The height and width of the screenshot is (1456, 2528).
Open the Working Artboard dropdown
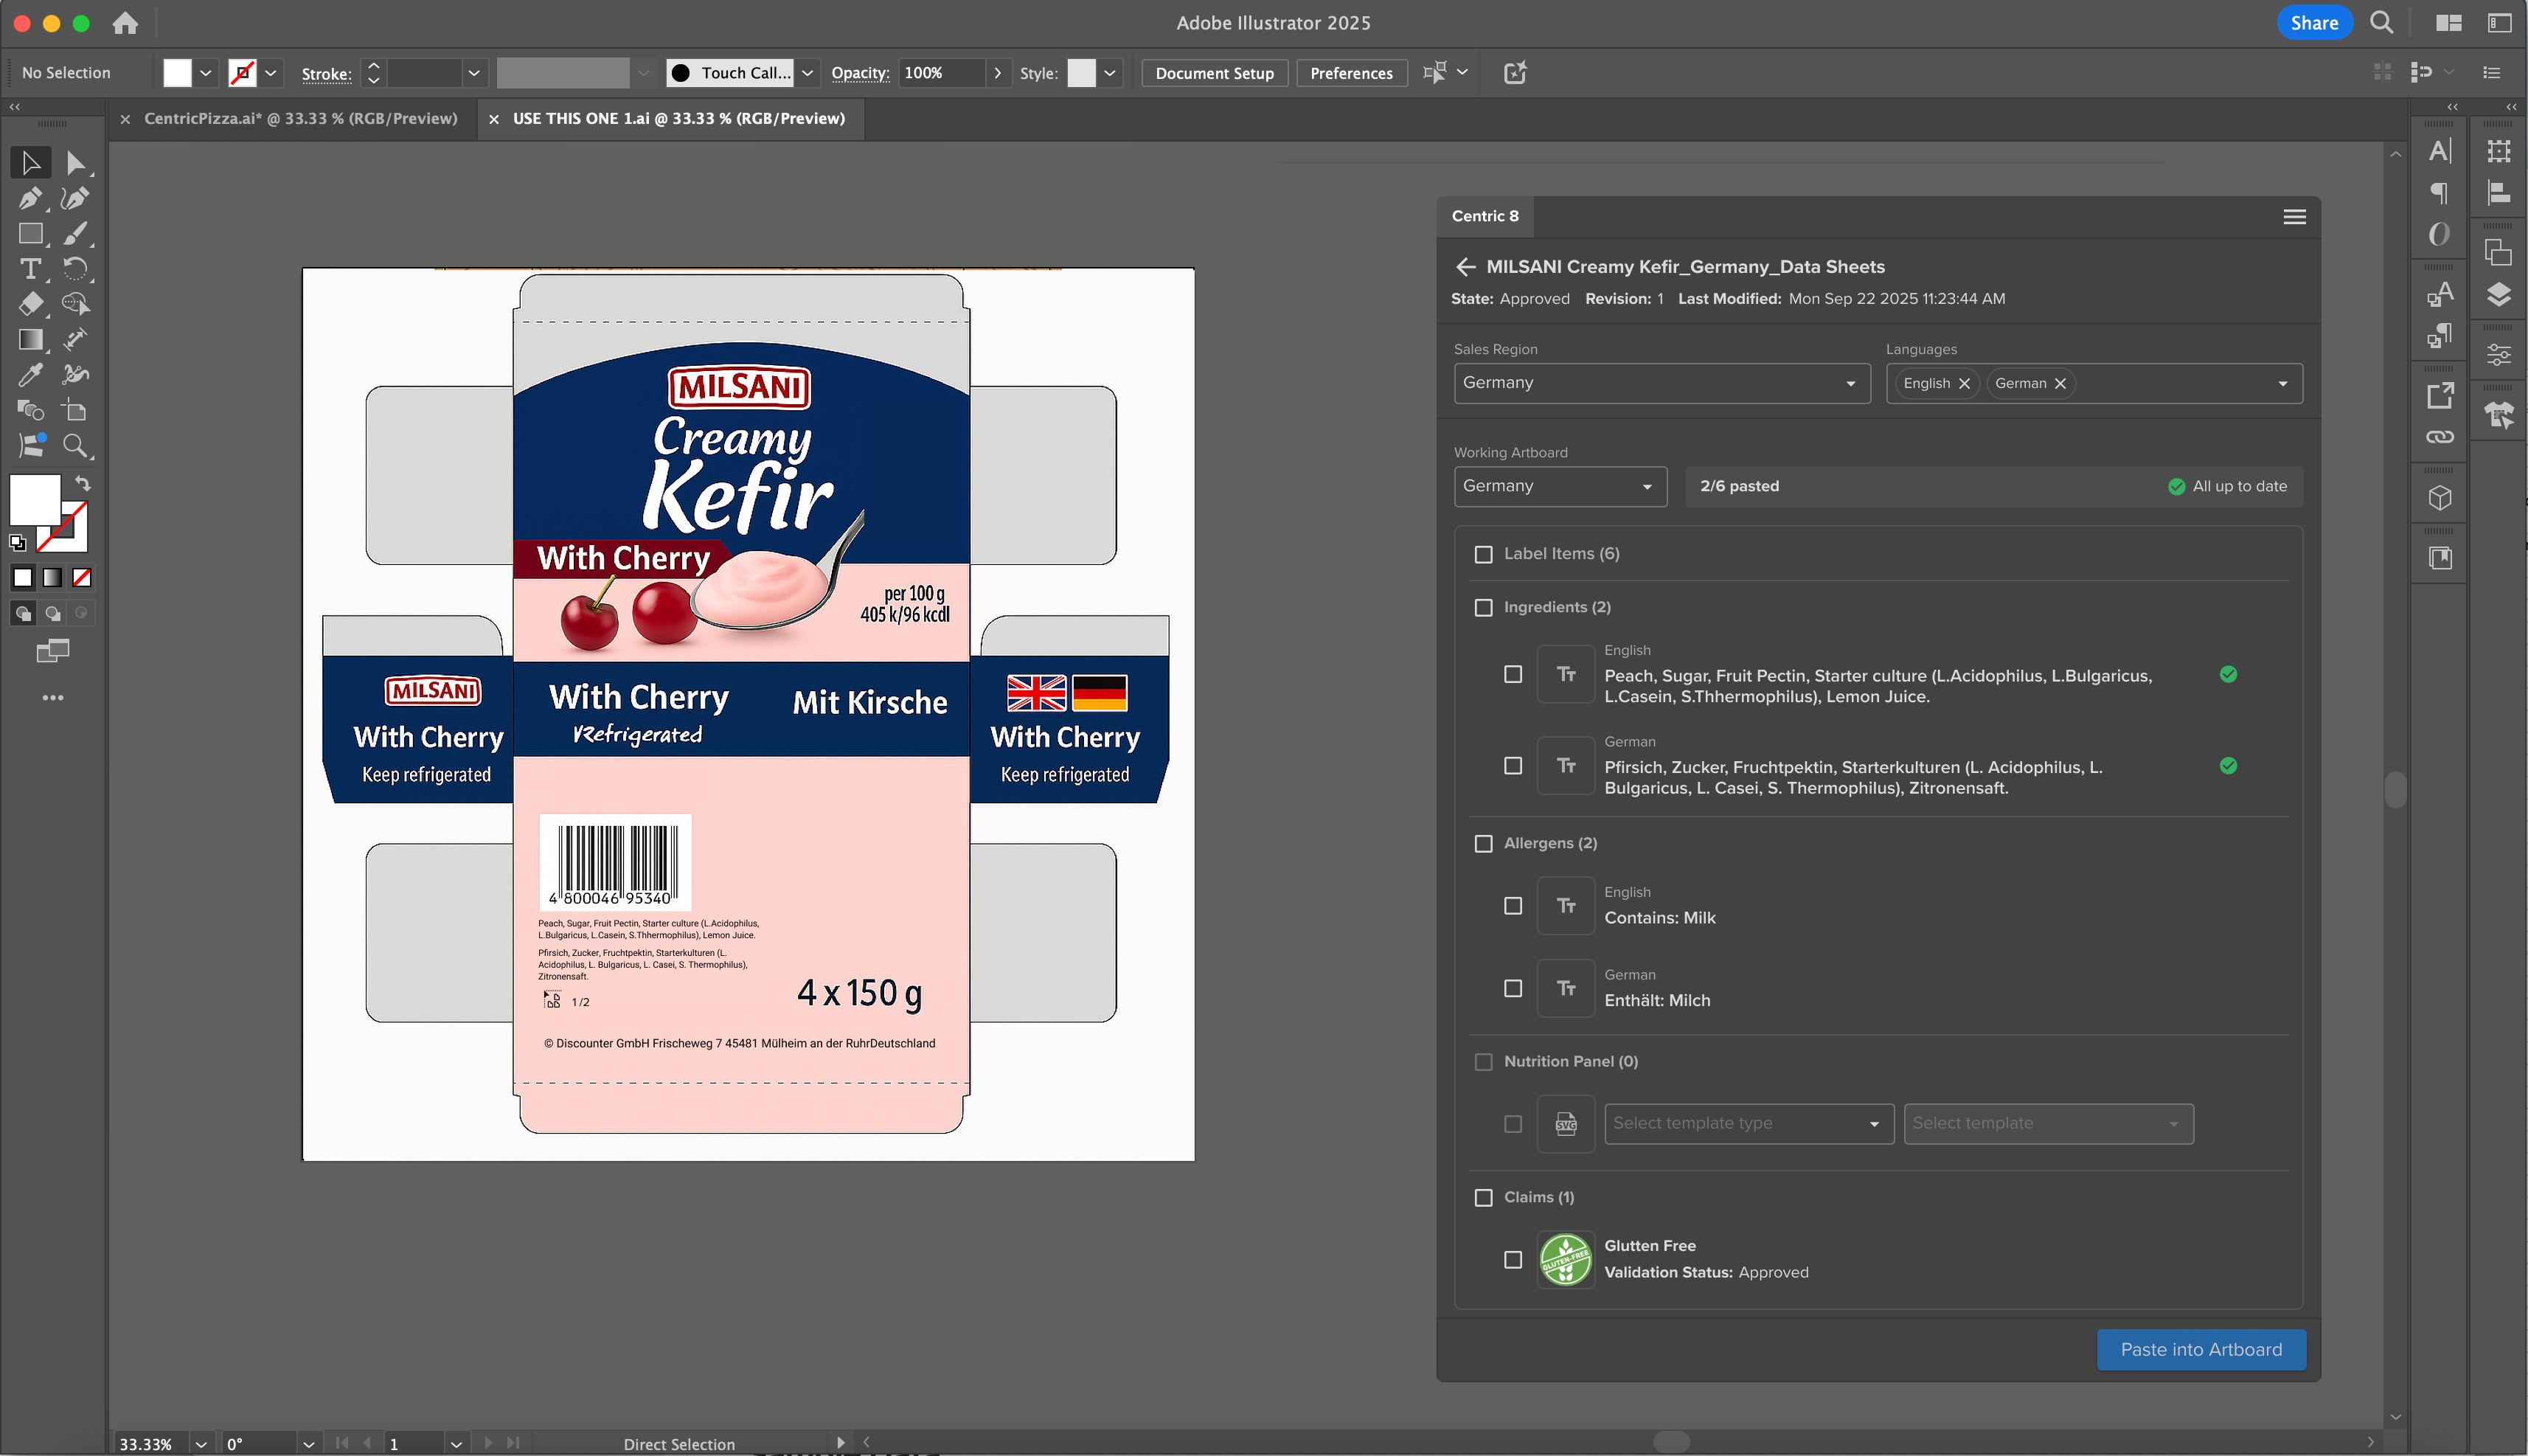(x=1560, y=487)
